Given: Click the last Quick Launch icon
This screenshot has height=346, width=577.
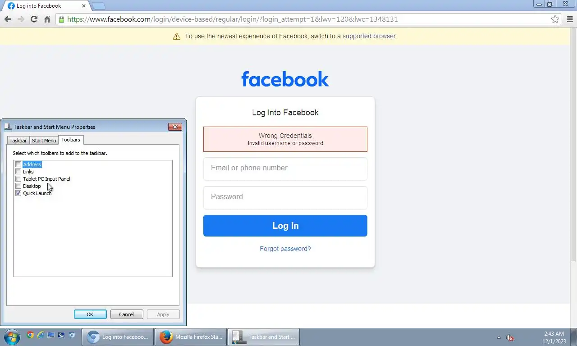Looking at the screenshot, I should (x=72, y=335).
